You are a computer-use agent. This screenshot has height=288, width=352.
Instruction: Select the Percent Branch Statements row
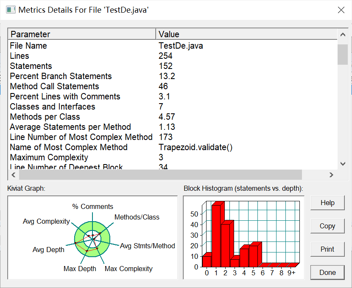(173, 76)
